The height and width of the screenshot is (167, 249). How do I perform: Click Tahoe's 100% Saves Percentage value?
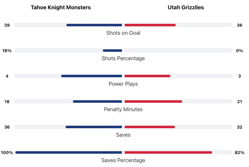pos(7,152)
